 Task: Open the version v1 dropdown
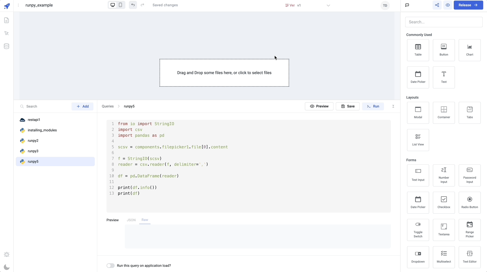[328, 6]
